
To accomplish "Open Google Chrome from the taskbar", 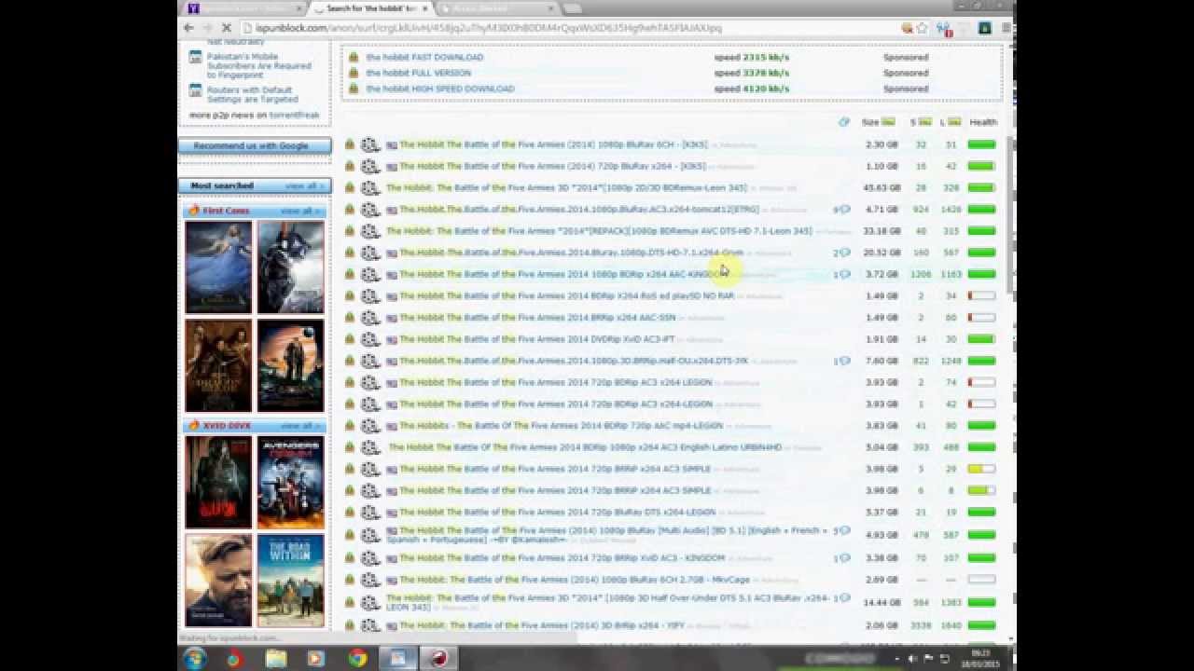I will [x=357, y=659].
